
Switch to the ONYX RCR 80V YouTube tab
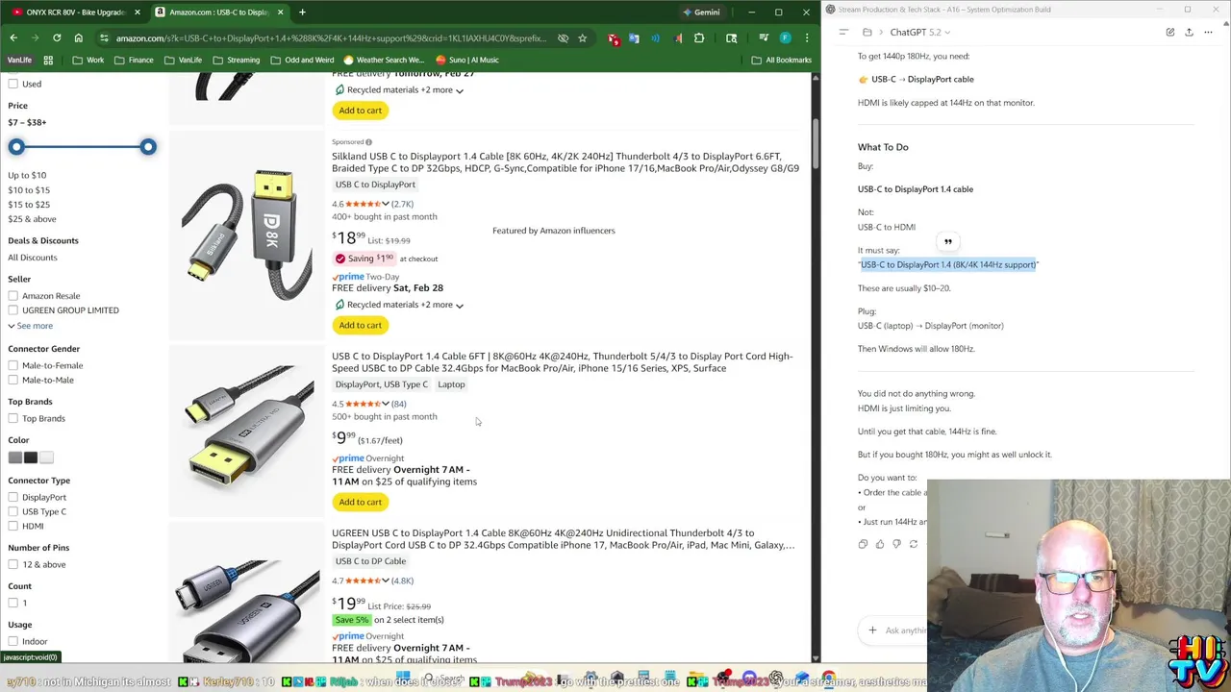click(x=73, y=12)
